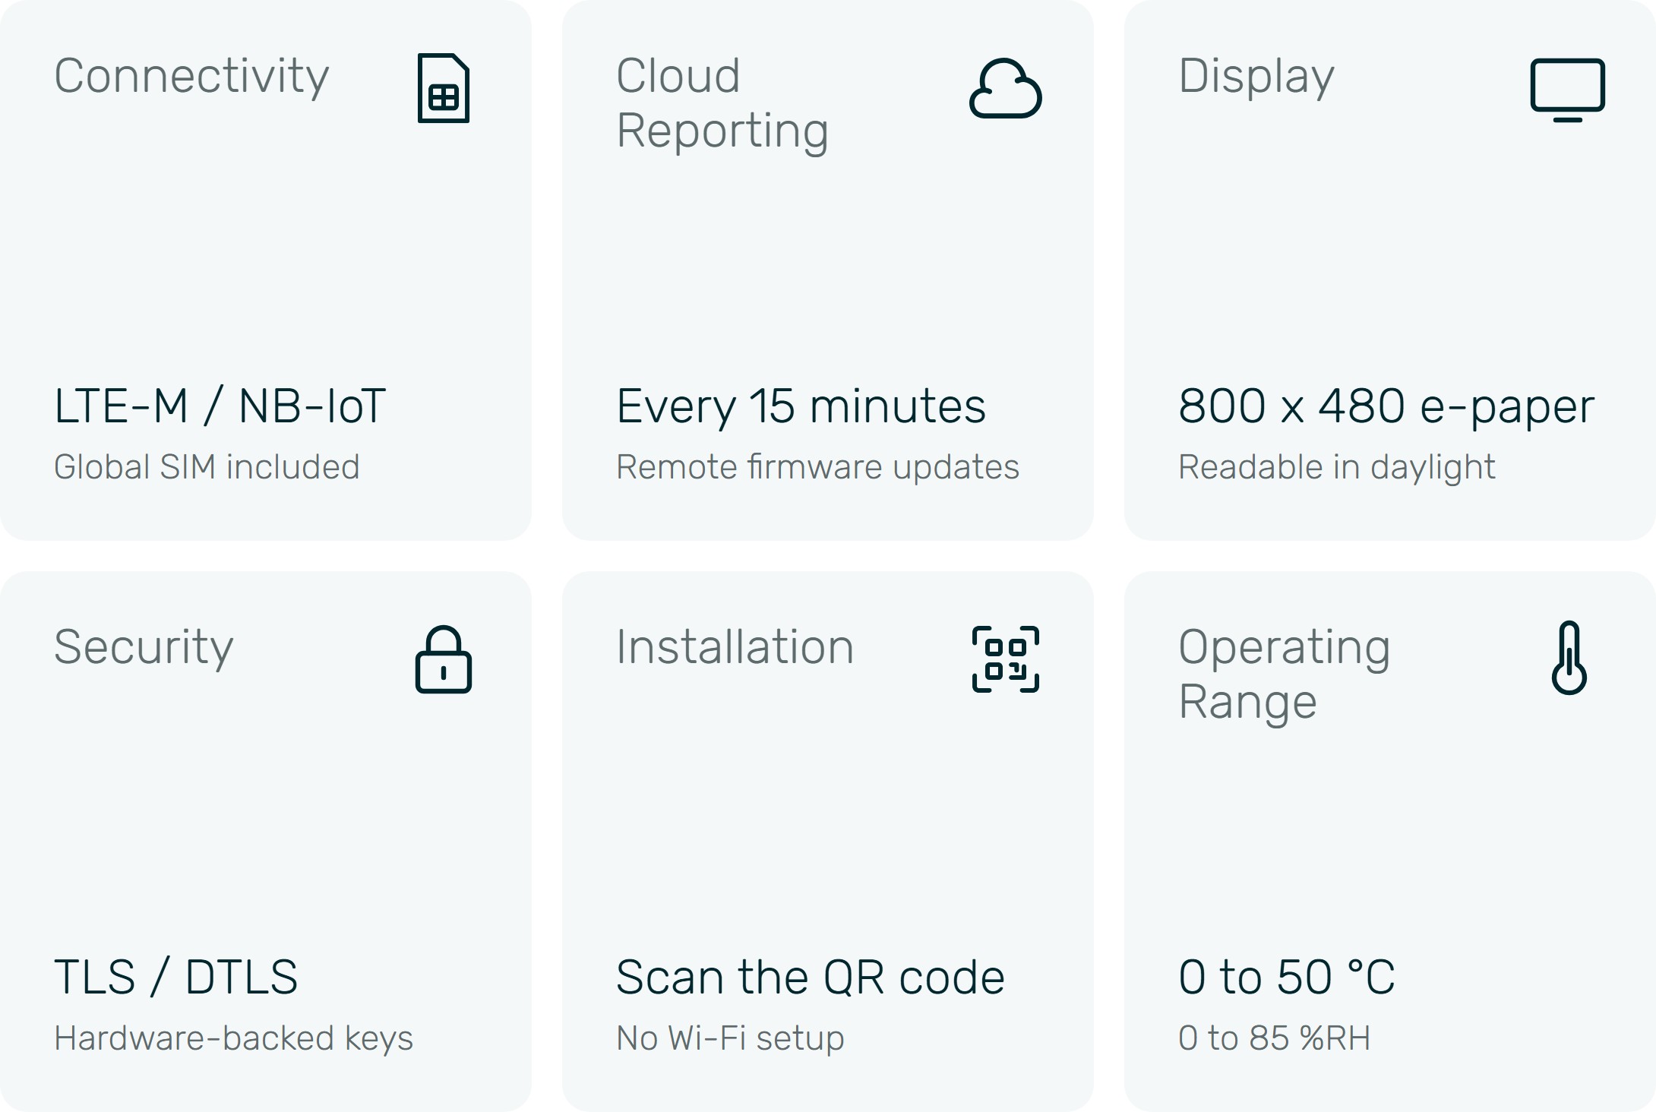1656x1112 pixels.
Task: Click the 0 to 50 °C value
Action: 1287,978
